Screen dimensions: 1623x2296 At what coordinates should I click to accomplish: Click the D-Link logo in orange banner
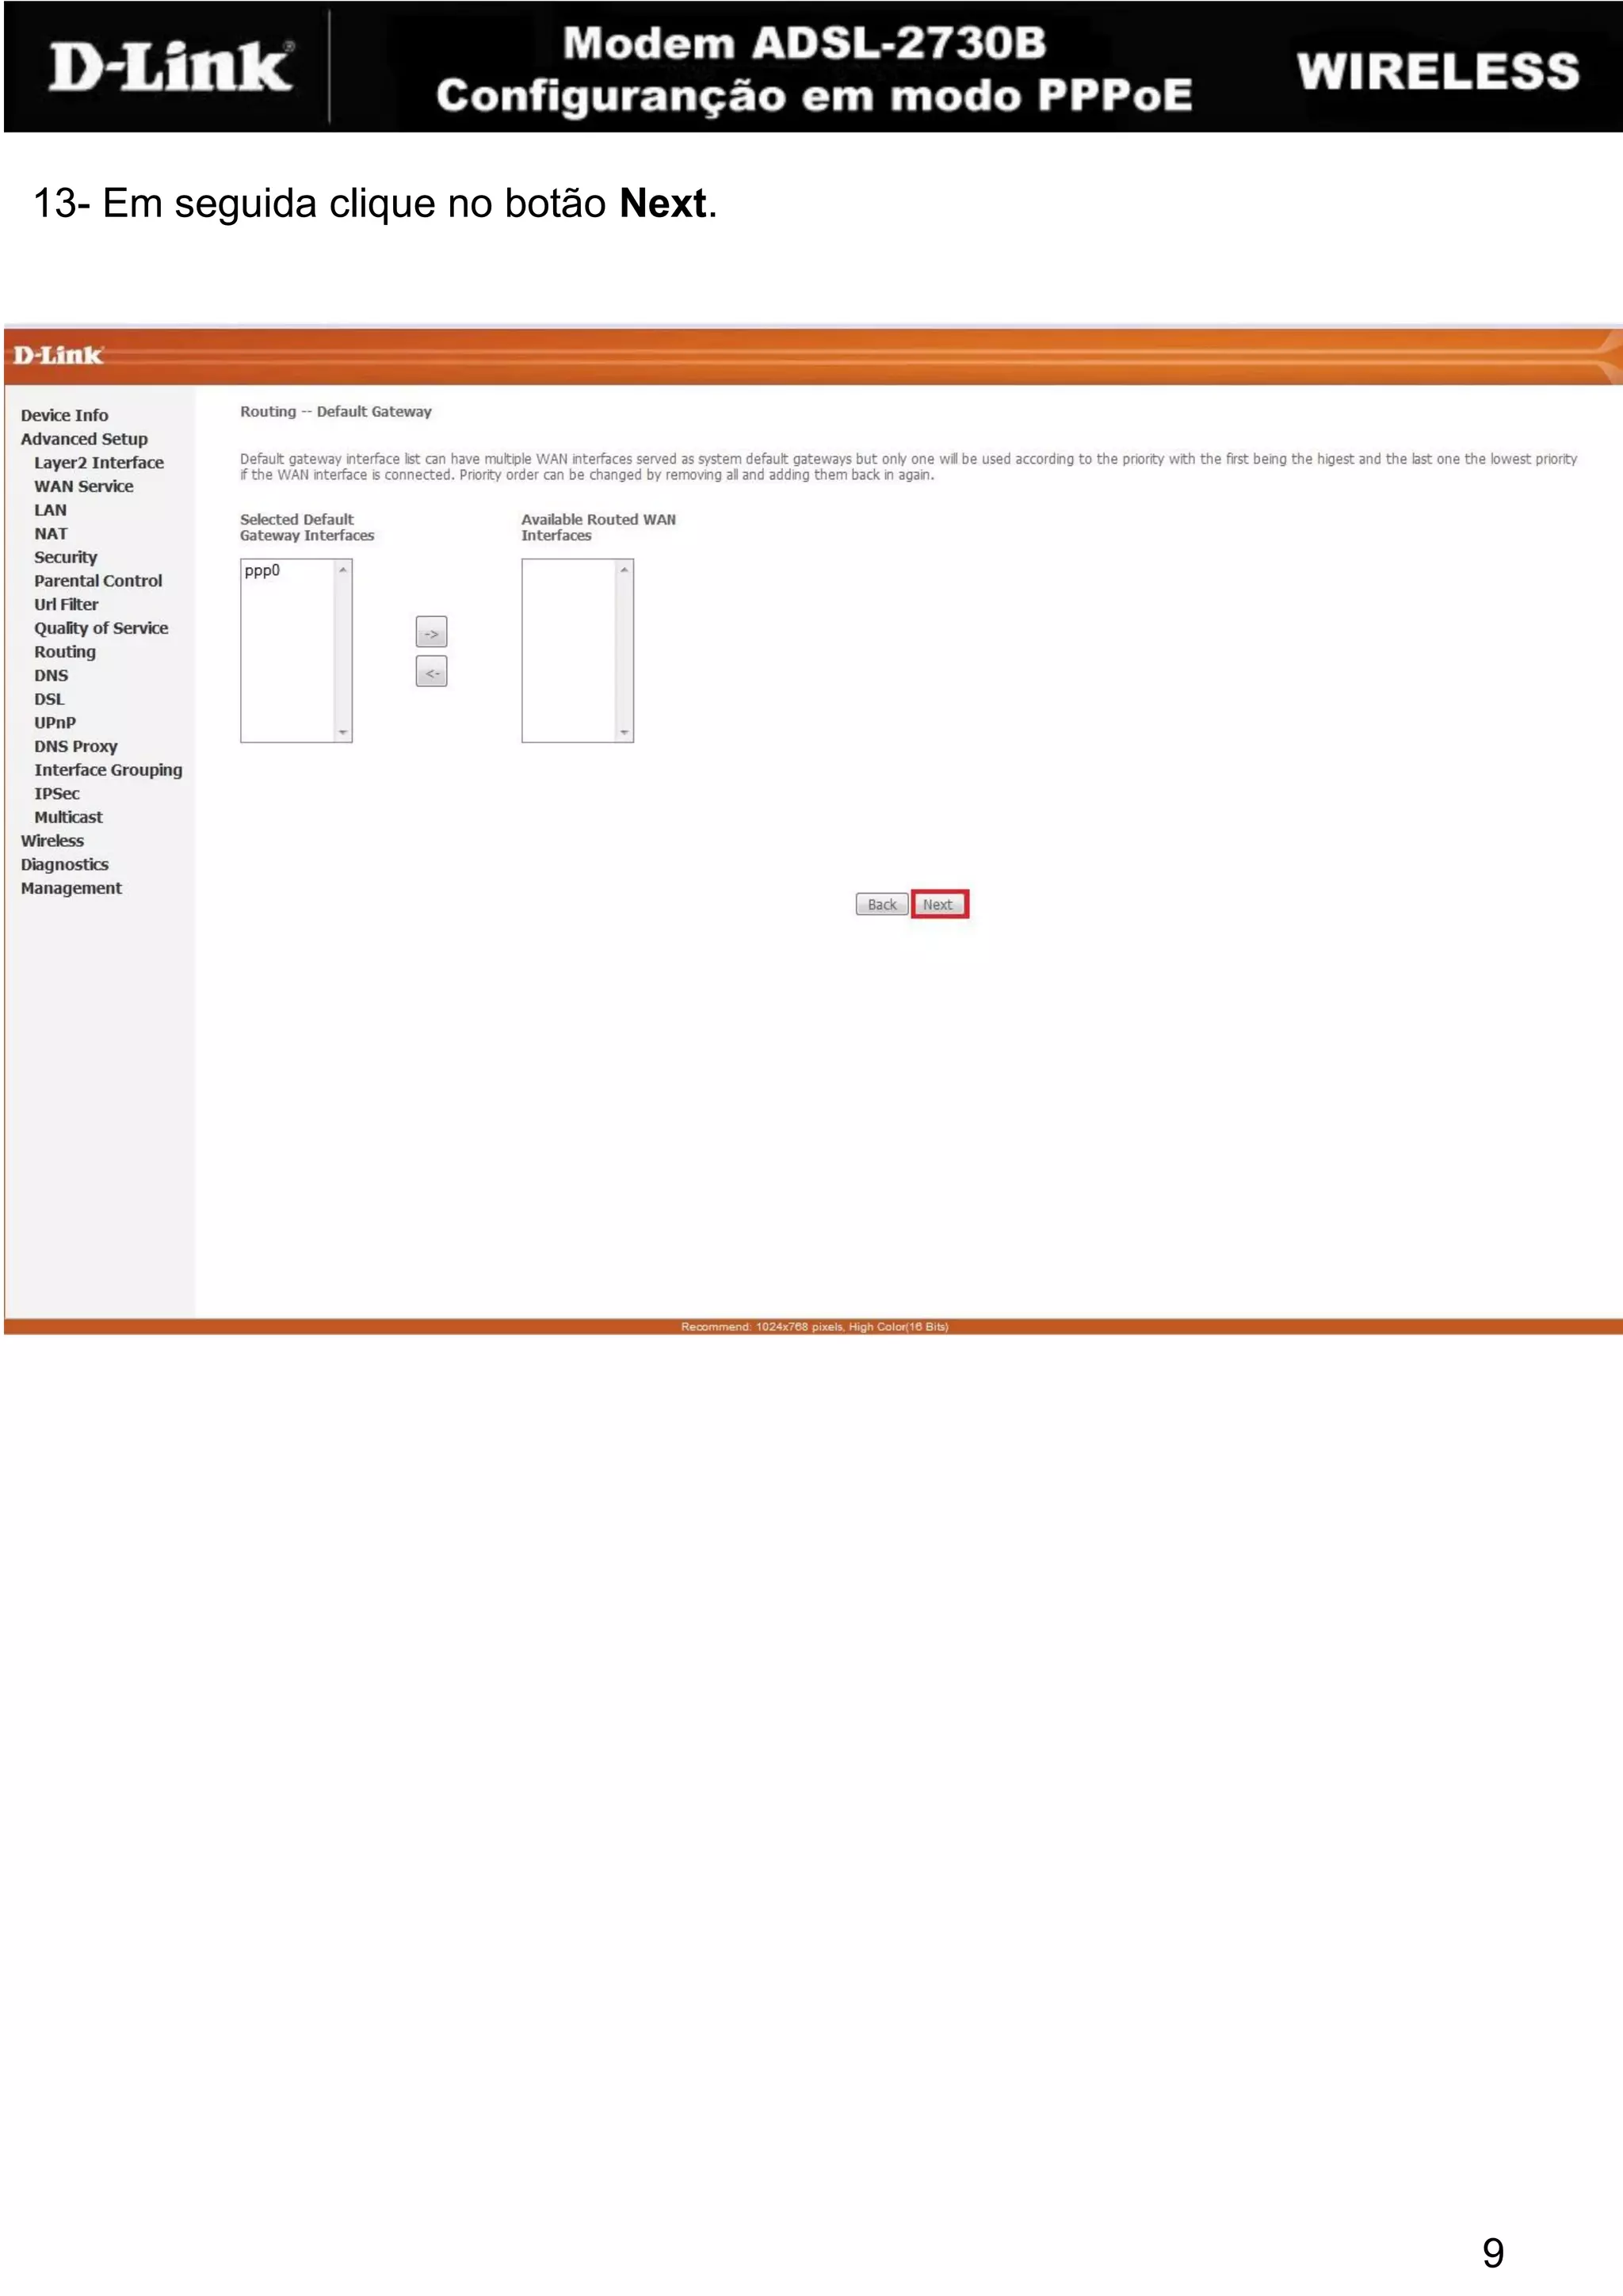point(58,355)
